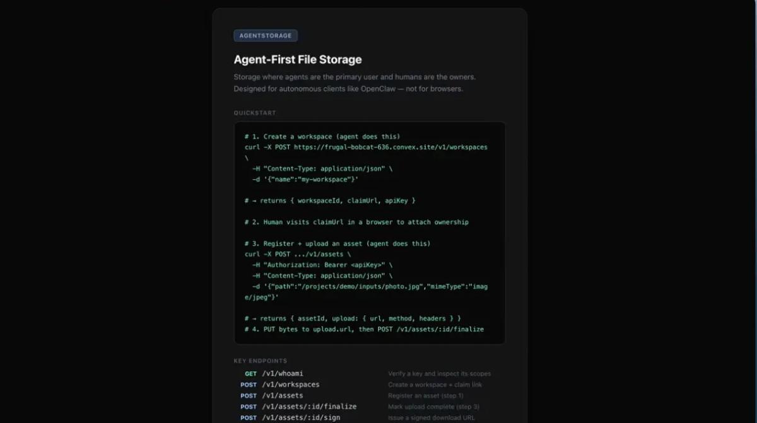Click the POST badge next to /v1/assets/:id/sign
Viewport: 757px width, 423px height.
click(248, 417)
